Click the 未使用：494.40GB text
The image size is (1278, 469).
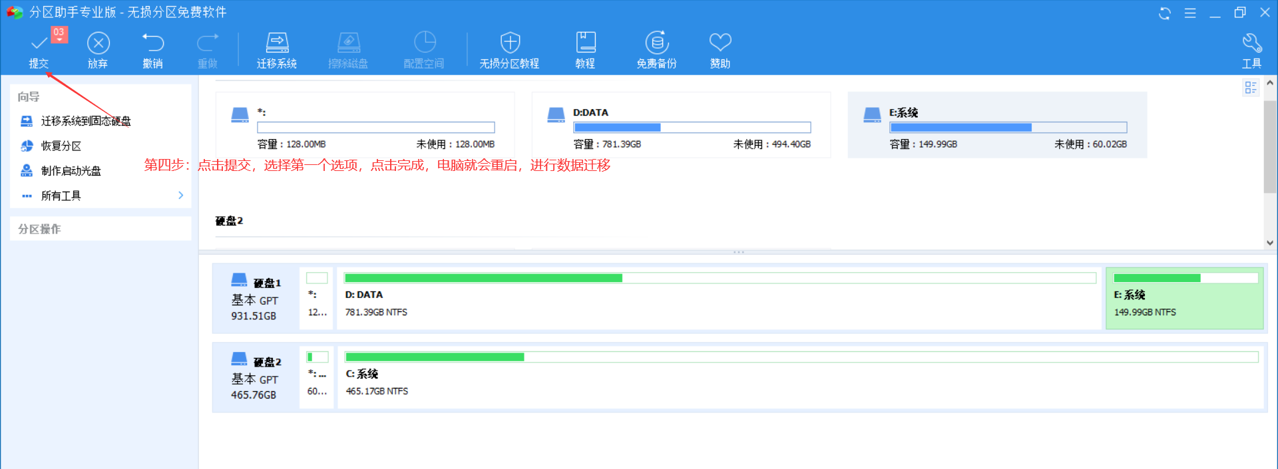pos(772,144)
